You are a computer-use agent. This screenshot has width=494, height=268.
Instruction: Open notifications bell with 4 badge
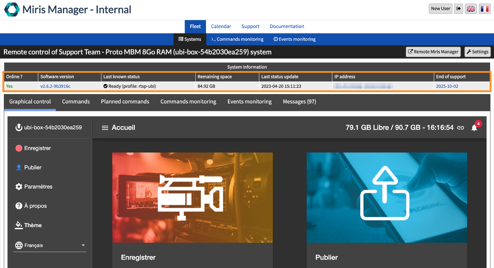474,128
